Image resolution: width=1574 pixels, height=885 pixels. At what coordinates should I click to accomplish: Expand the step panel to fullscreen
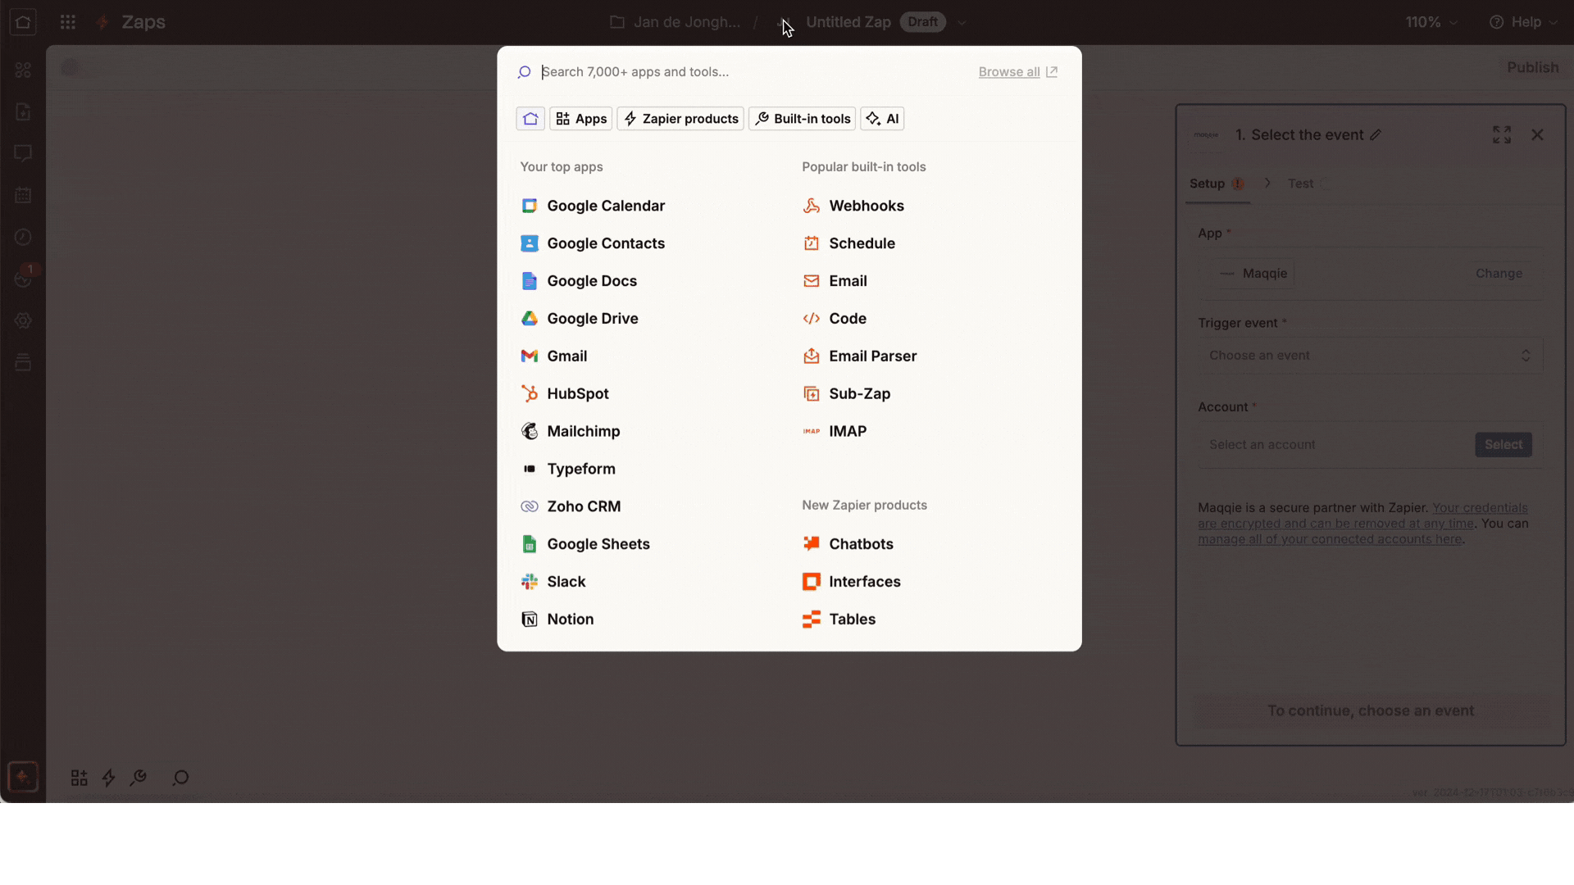point(1501,135)
